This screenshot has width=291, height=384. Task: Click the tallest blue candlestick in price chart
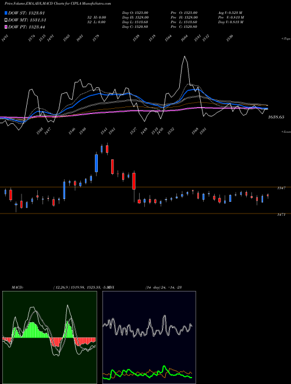click(97, 163)
